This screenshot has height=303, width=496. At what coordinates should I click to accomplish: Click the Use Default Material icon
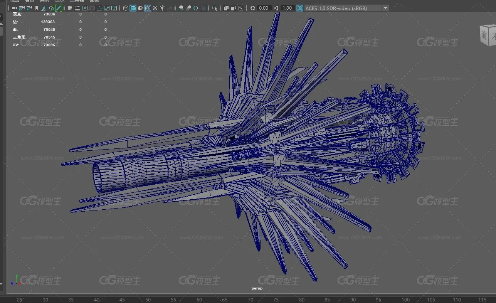[140, 8]
